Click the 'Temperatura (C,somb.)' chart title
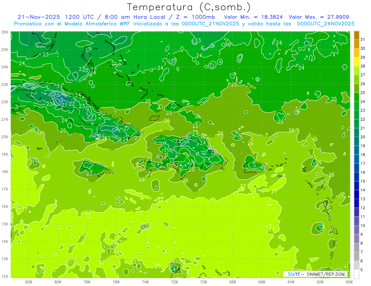Viewport: 371px width, 286px height. click(x=189, y=7)
